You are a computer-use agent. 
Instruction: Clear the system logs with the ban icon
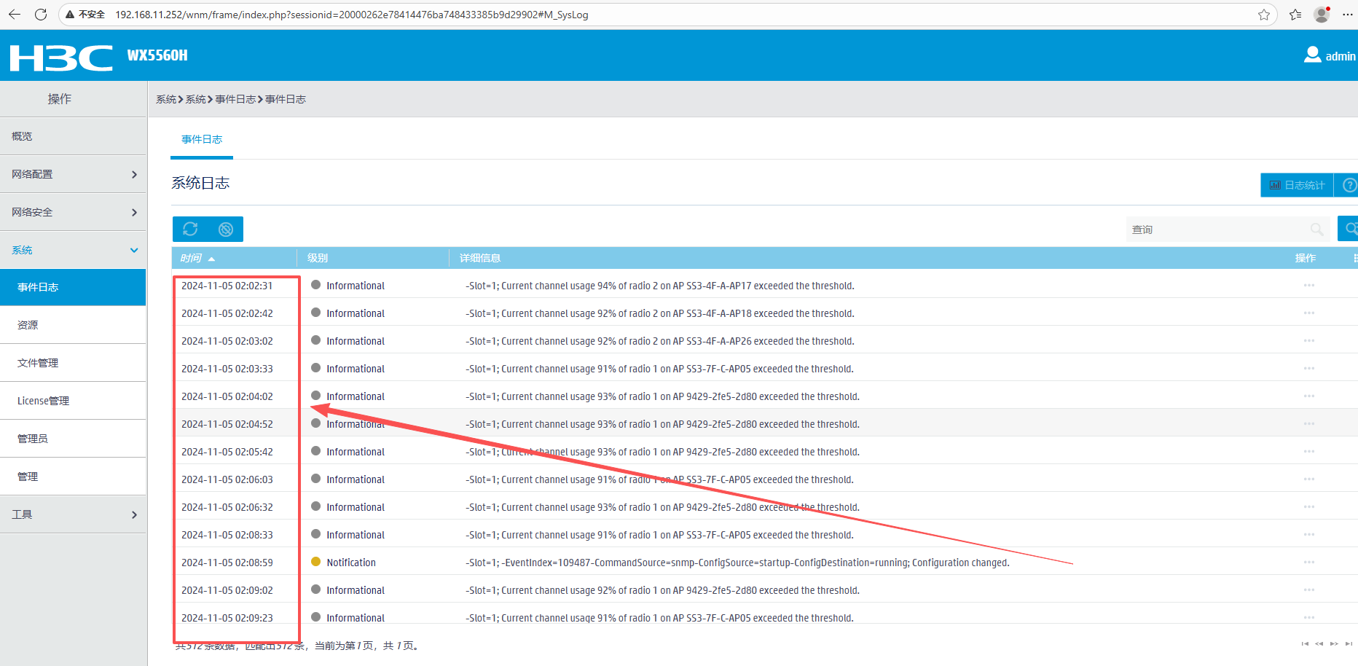click(226, 229)
